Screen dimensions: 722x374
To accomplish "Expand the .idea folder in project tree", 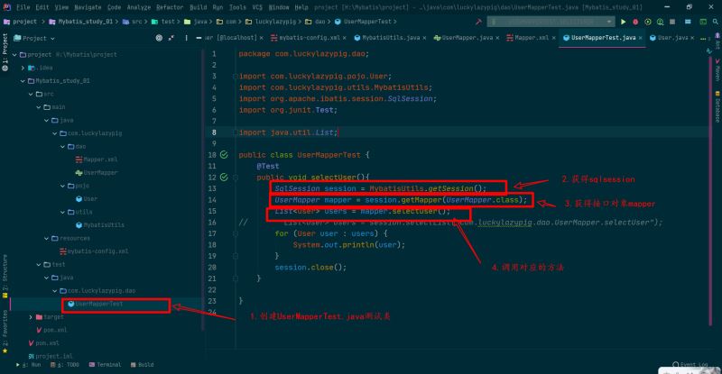I will 23,68.
